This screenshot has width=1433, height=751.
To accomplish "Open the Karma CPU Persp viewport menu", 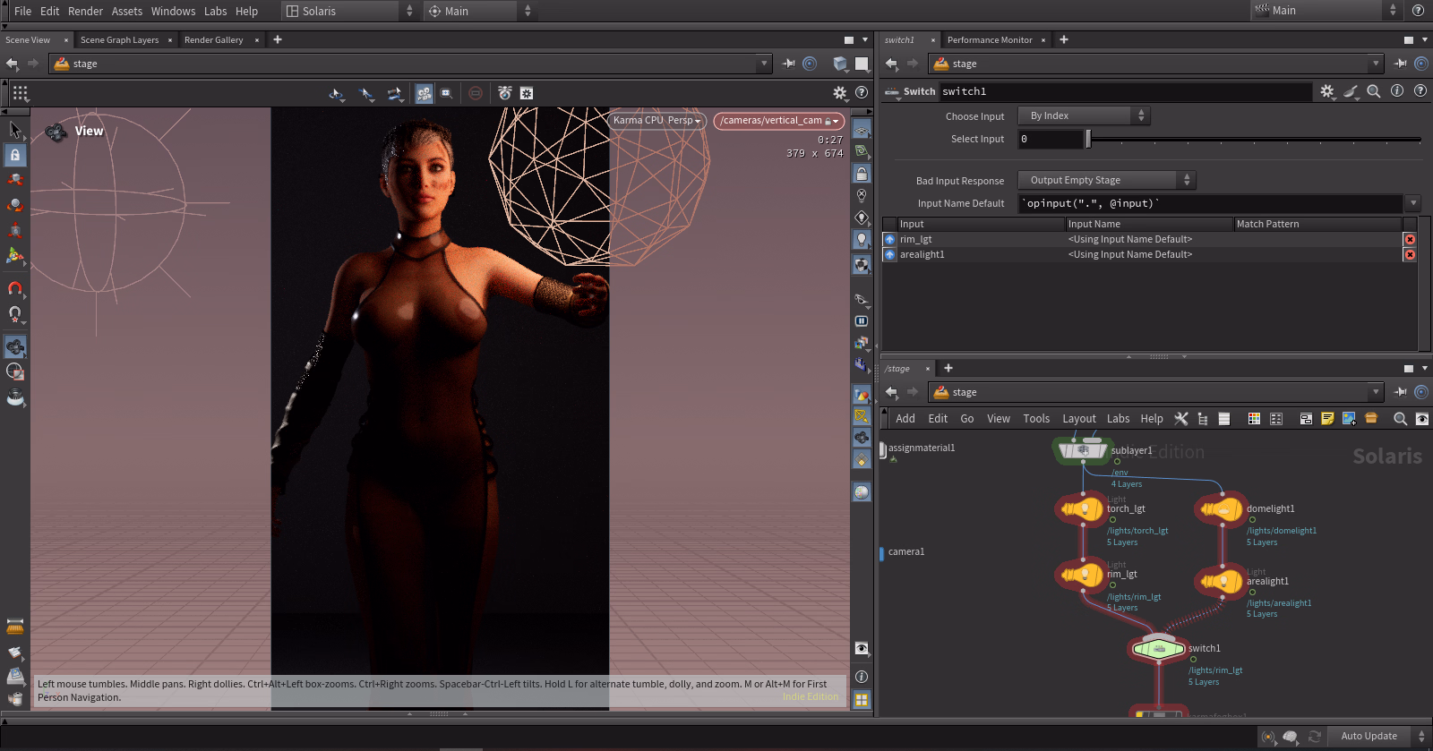I will [656, 121].
